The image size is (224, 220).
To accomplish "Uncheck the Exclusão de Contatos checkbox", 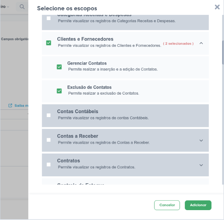I will pyautogui.click(x=59, y=91).
